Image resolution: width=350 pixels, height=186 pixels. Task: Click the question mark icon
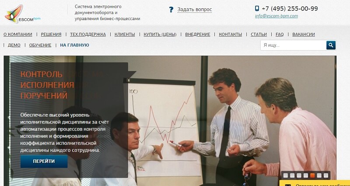click(x=171, y=10)
